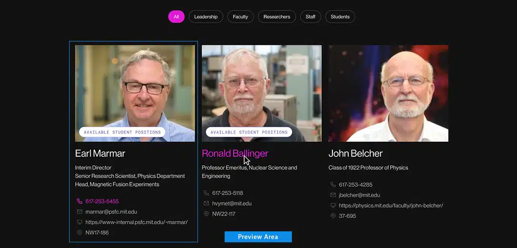The width and height of the screenshot is (517, 248).
Task: Click office location 37-695
Action: (x=348, y=216)
